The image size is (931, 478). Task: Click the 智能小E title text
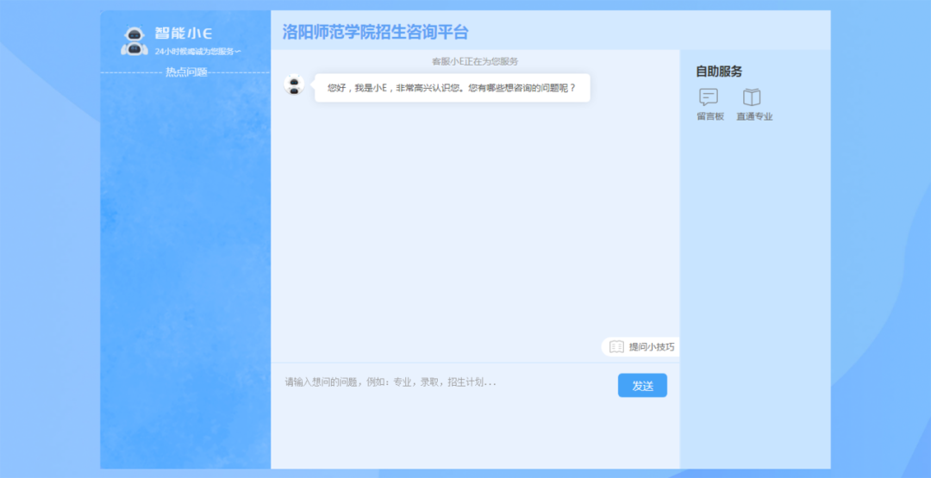point(184,34)
